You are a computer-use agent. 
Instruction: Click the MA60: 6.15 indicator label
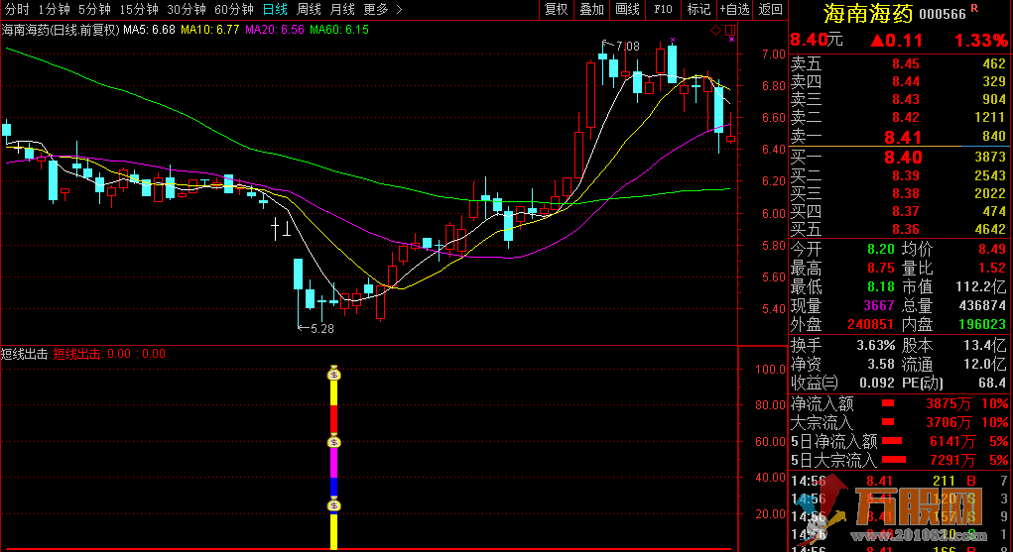pyautogui.click(x=339, y=30)
